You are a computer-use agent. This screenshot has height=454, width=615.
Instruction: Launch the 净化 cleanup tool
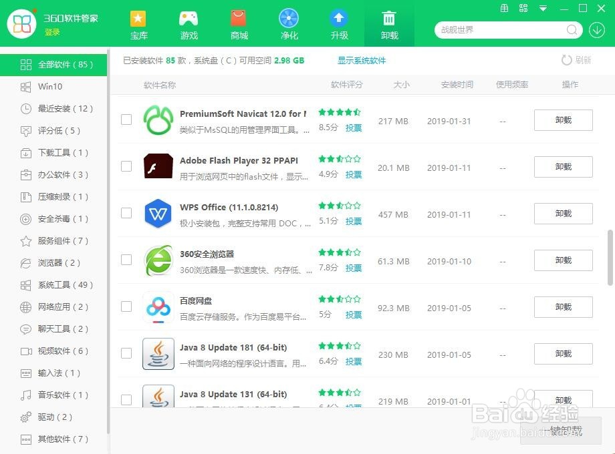289,23
